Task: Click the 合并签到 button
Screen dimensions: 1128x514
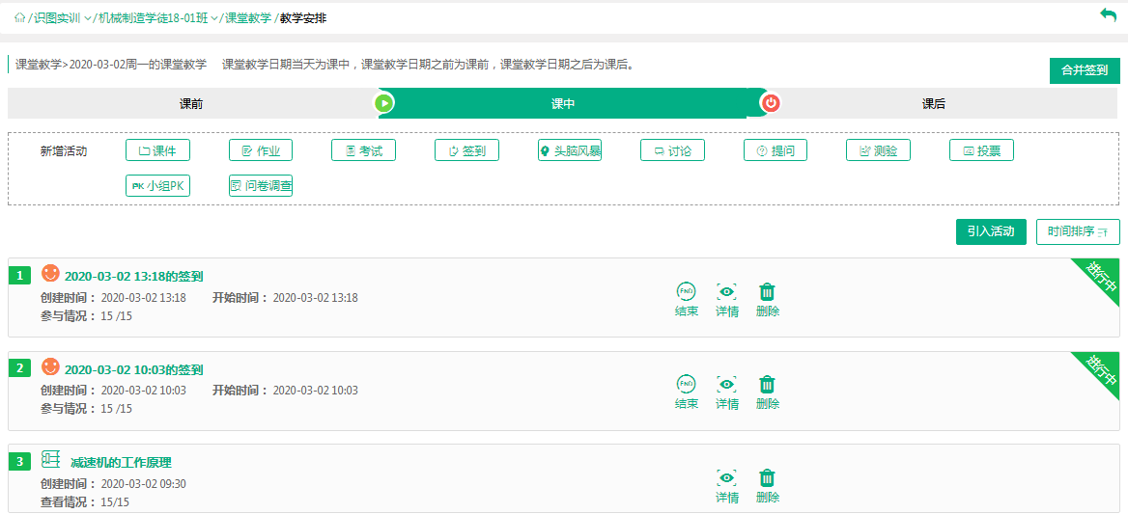Action: 1084,70
